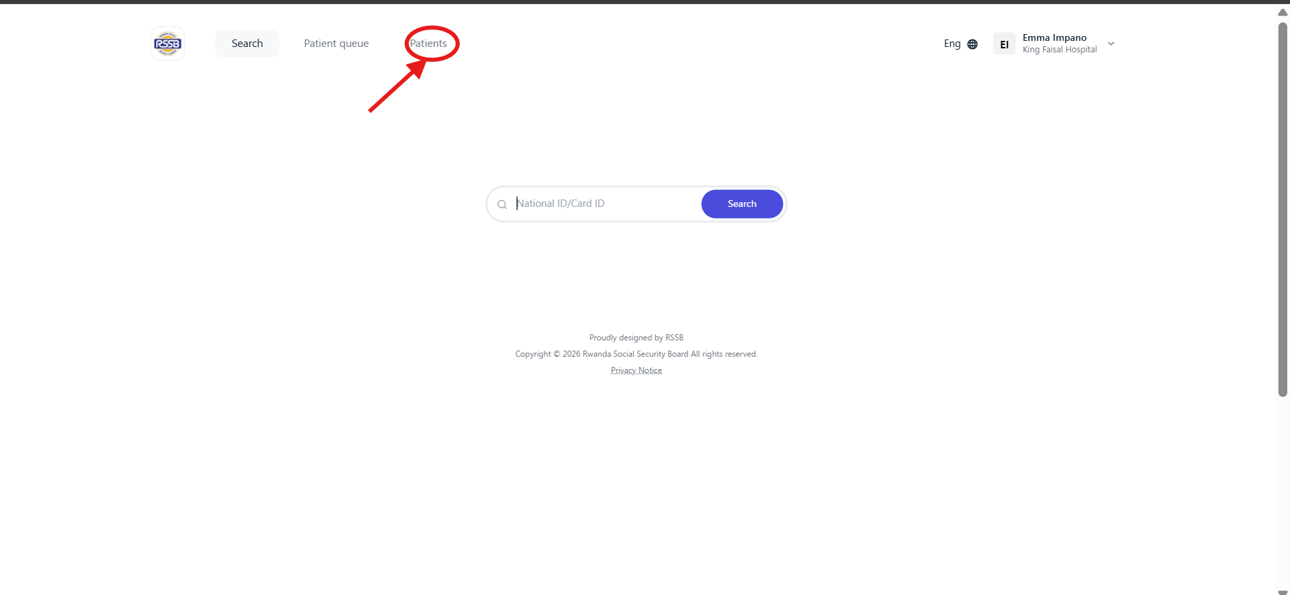Click the Proudly designed by RSSB text
Screen dimensions: 1290x595
pyautogui.click(x=636, y=338)
